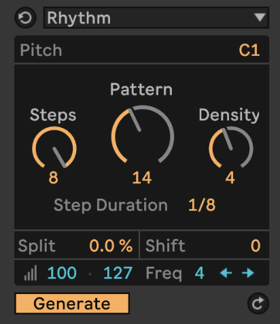Click the redo arrow icon near Generate
This screenshot has width=280, height=324.
click(258, 304)
